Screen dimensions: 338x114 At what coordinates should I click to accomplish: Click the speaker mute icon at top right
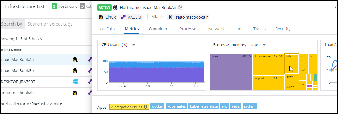[x=335, y=7]
